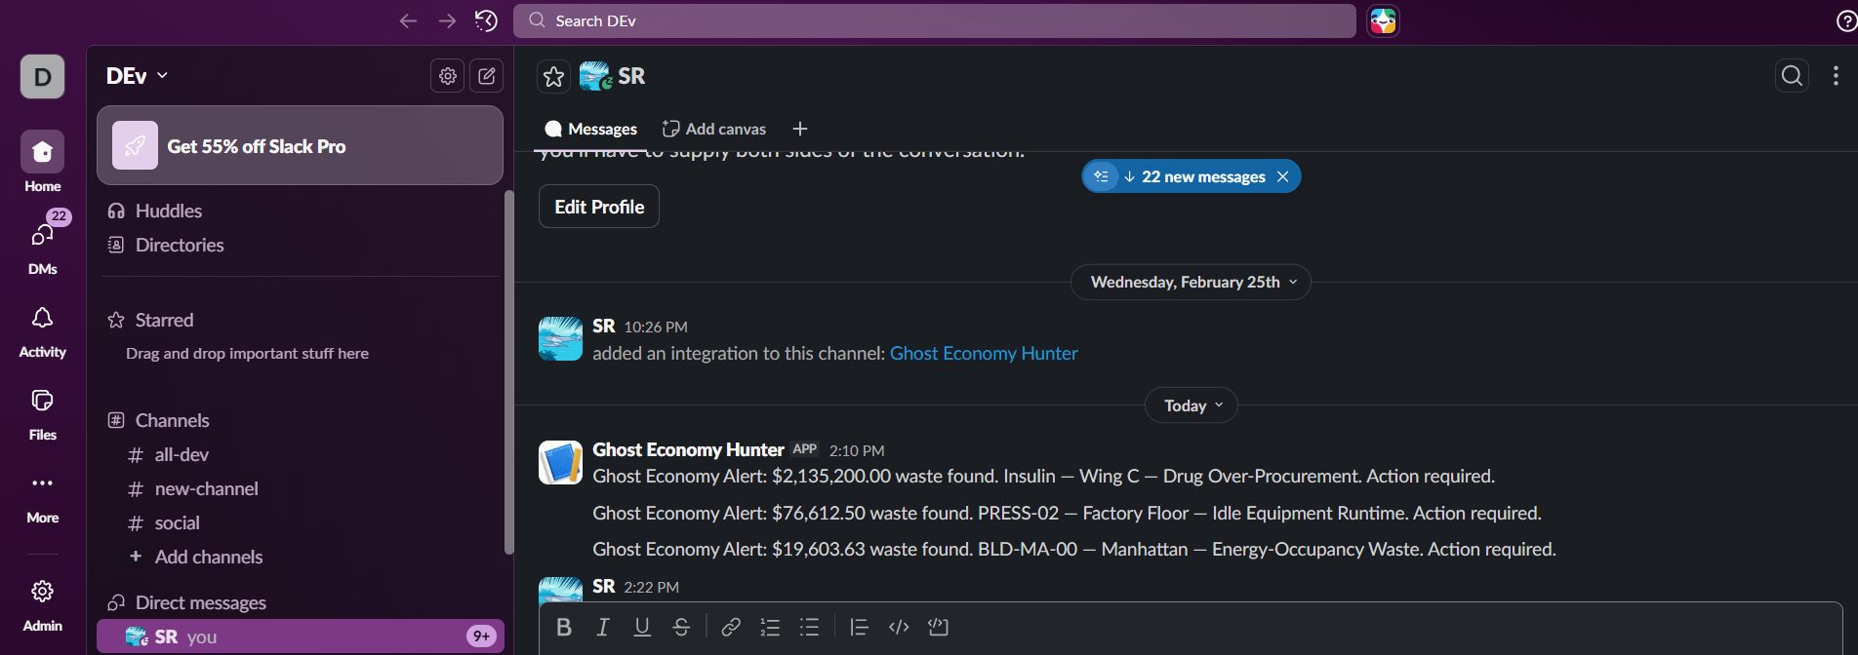Jump to 22 new messages
This screenshot has width=1858, height=655.
(1203, 176)
